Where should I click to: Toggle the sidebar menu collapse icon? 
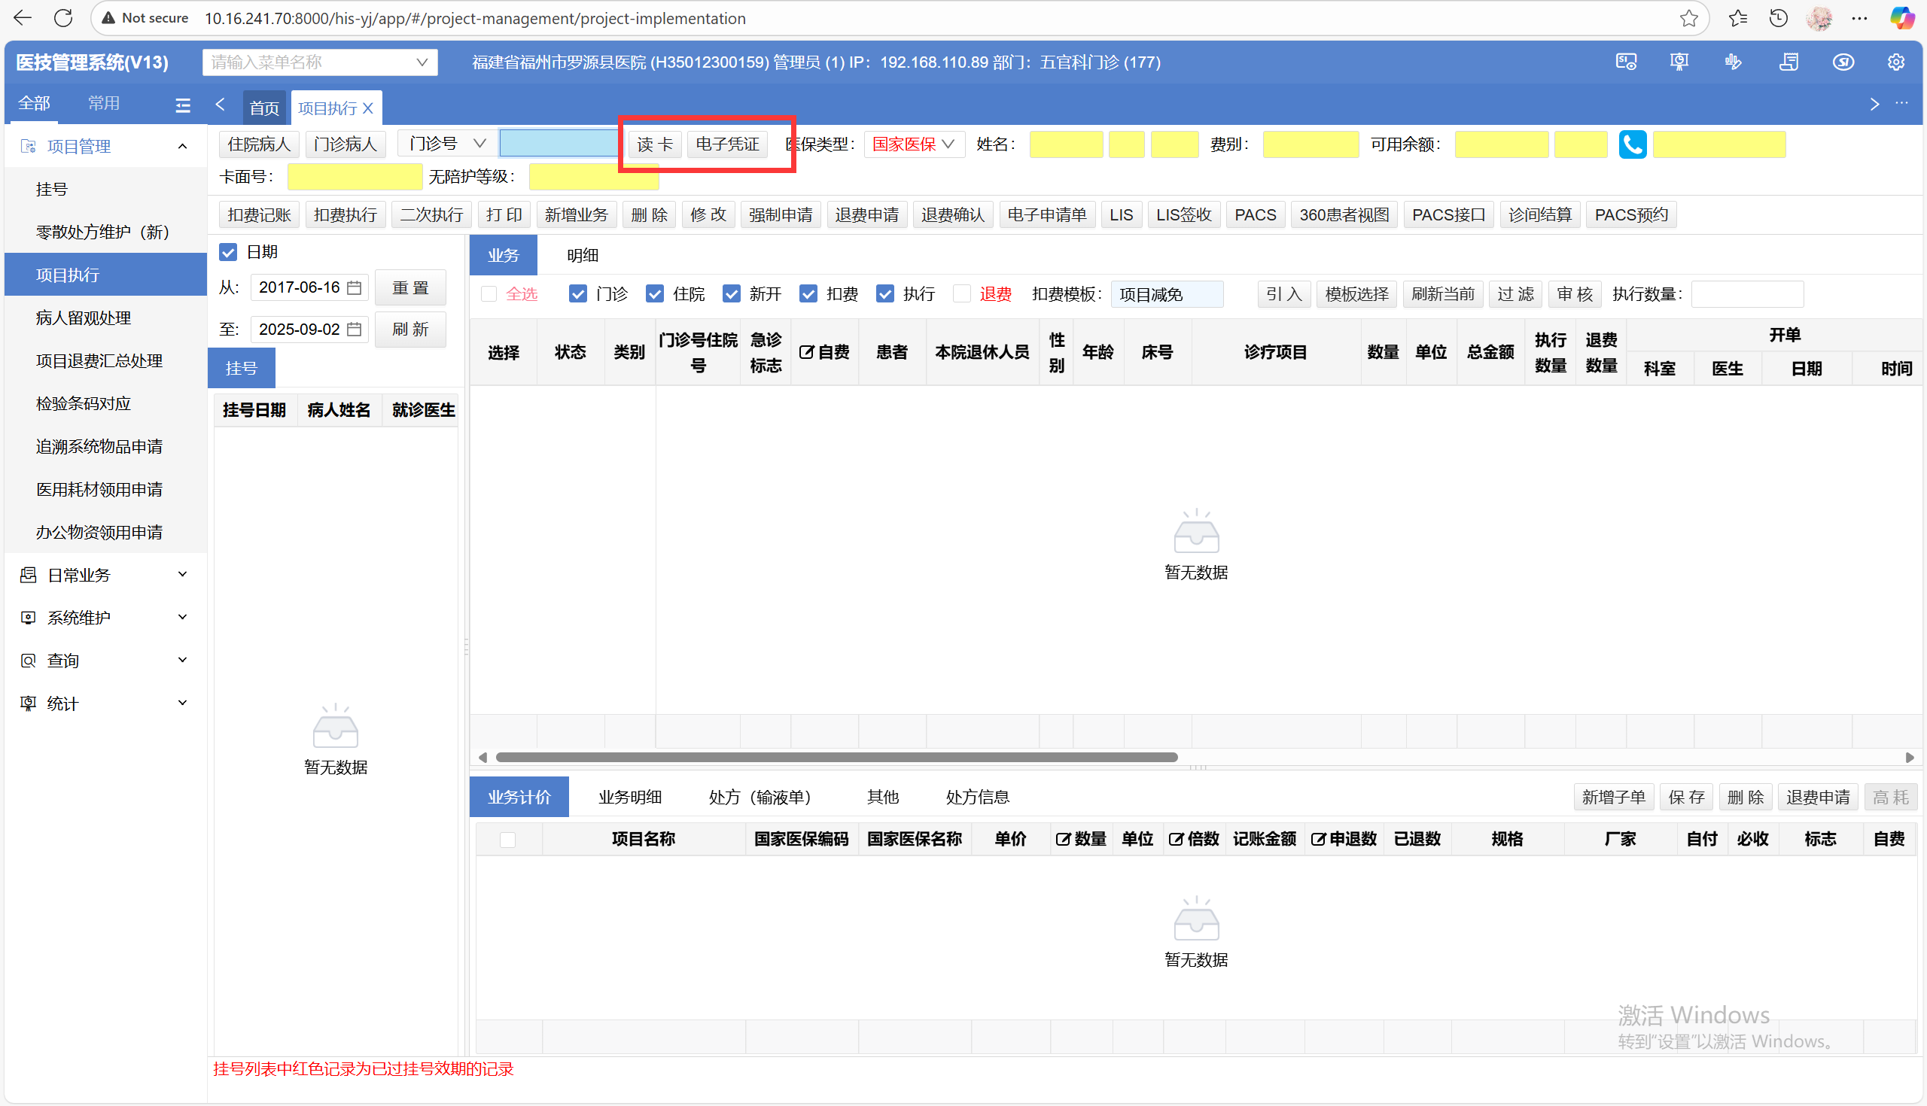[x=182, y=105]
